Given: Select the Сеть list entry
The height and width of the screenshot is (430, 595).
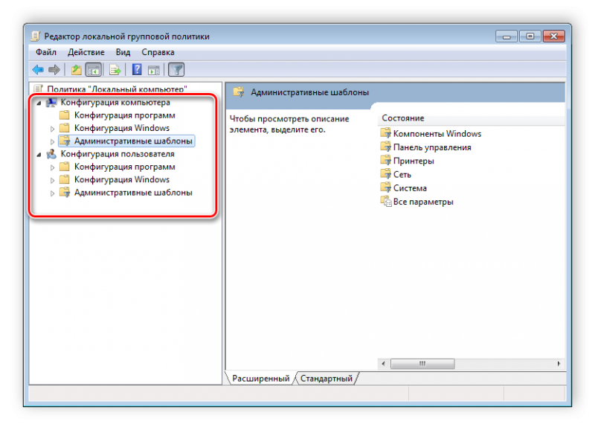Looking at the screenshot, I should (402, 175).
